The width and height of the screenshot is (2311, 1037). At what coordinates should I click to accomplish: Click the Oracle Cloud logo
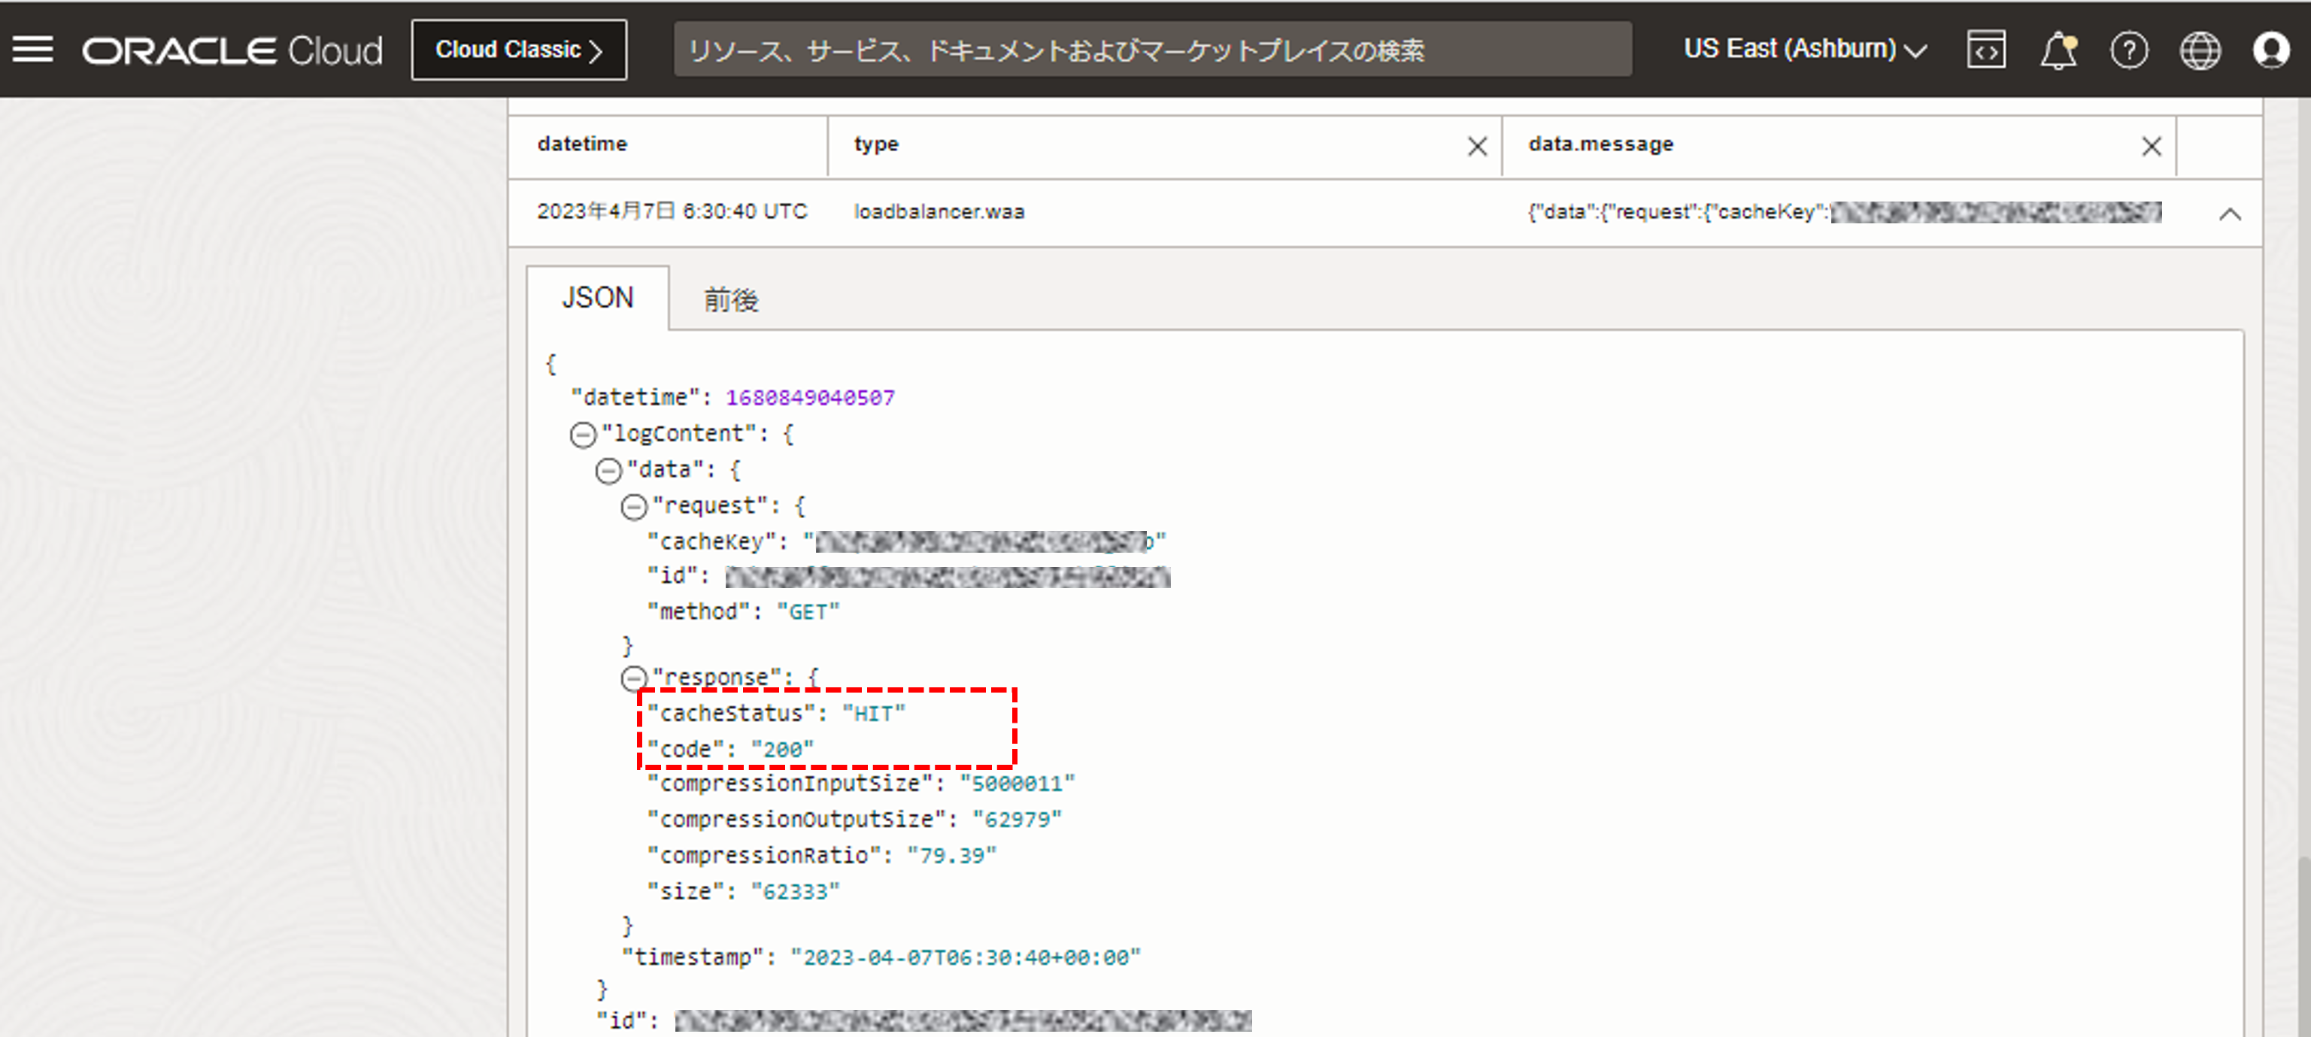(x=232, y=50)
